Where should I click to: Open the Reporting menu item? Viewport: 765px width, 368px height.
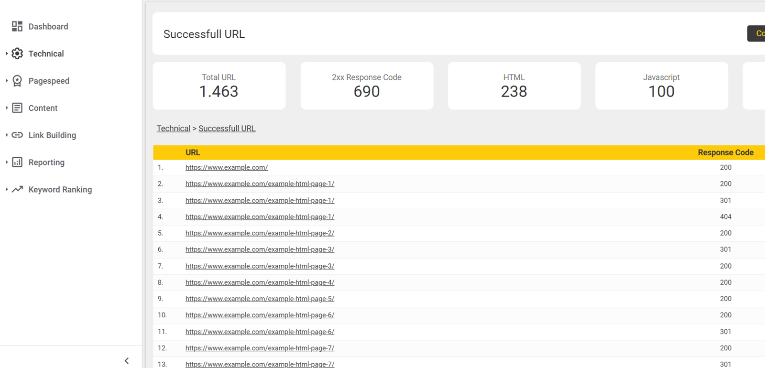tap(46, 162)
